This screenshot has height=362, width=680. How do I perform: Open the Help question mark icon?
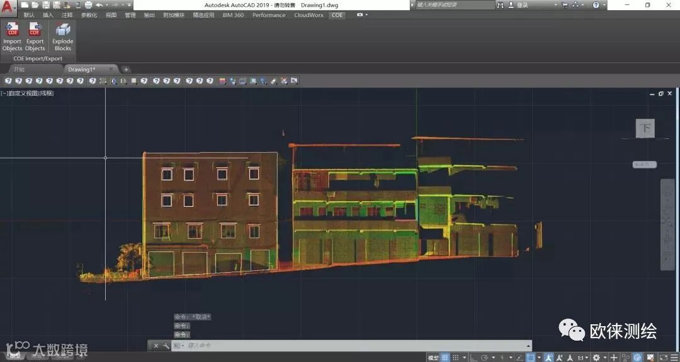tap(596, 5)
